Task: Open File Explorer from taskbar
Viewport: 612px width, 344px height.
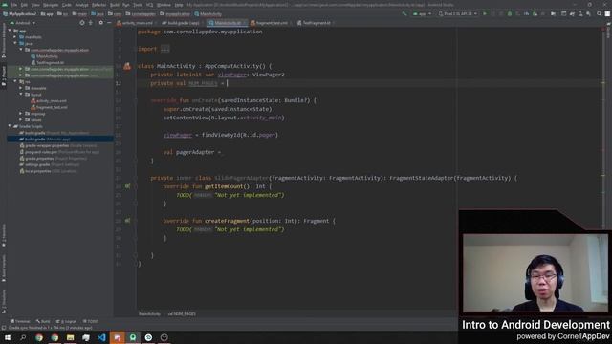Action: pos(70,337)
